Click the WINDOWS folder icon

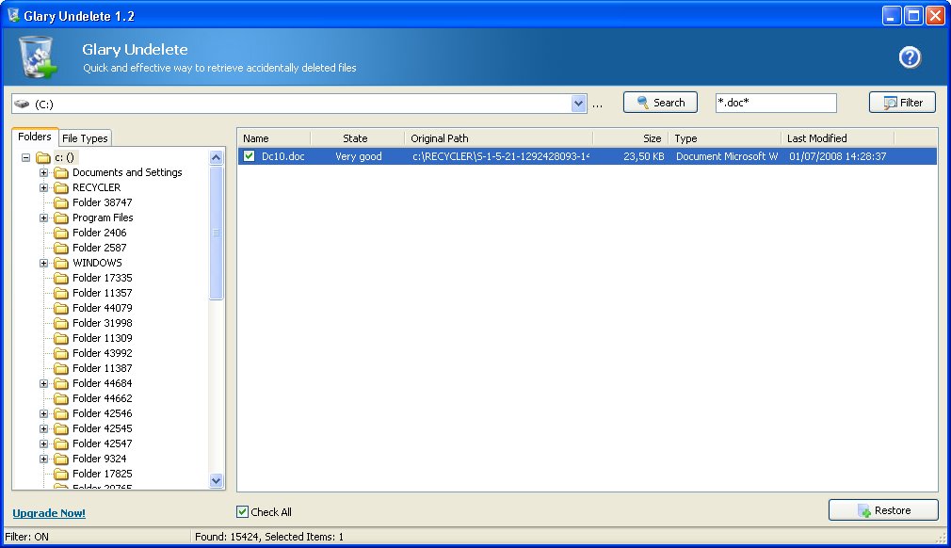coord(60,263)
